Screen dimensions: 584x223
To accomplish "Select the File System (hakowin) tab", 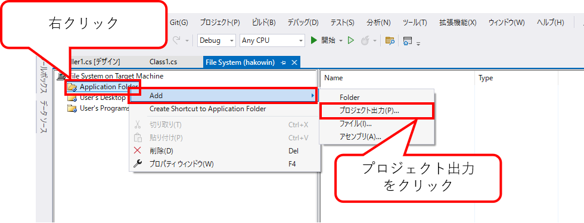I will click(240, 62).
